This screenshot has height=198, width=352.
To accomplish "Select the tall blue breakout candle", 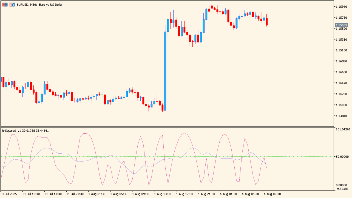I will pyautogui.click(x=165, y=71).
